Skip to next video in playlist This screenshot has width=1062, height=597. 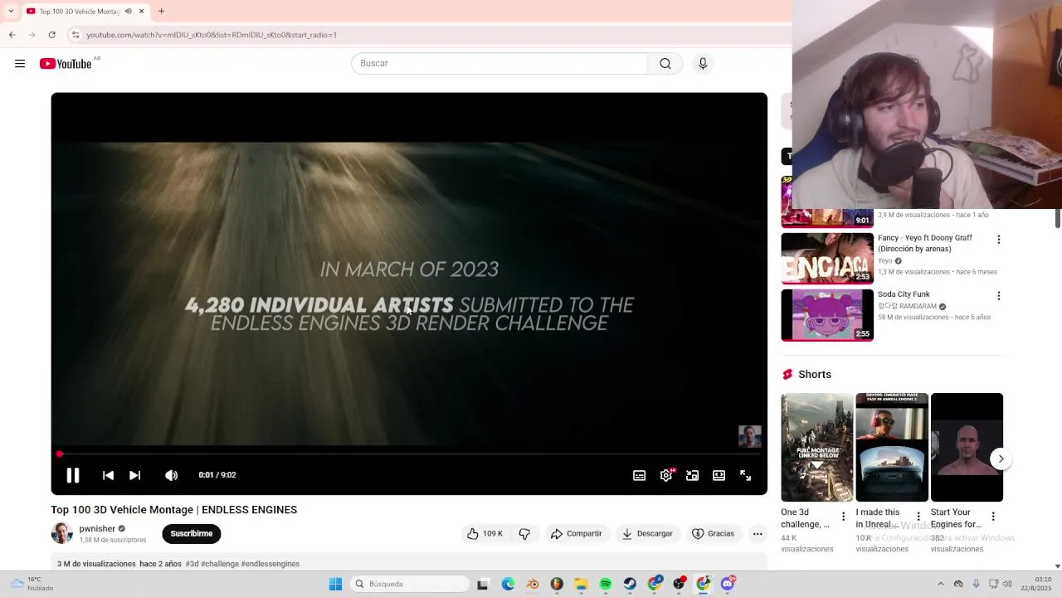[x=134, y=475]
